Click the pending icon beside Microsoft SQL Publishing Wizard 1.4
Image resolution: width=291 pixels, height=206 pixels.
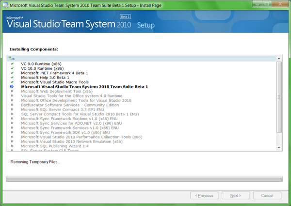pyautogui.click(x=12, y=146)
